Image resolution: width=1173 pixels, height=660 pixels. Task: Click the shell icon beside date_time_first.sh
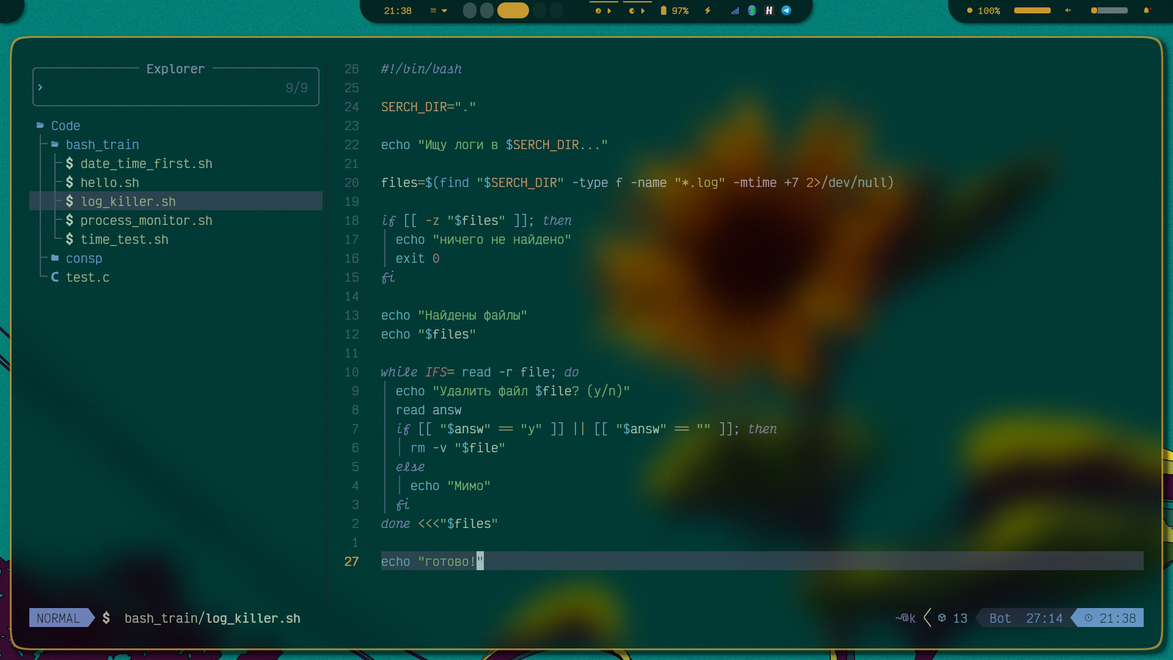[70, 163]
